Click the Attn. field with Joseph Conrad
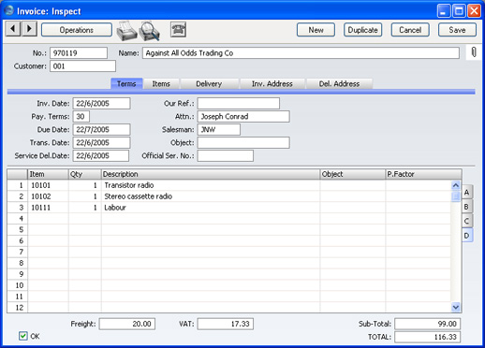This screenshot has width=485, height=348. click(x=243, y=117)
